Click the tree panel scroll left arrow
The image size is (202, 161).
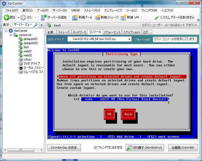[5, 150]
